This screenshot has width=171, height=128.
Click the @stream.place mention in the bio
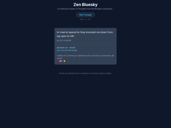click(x=85, y=56)
